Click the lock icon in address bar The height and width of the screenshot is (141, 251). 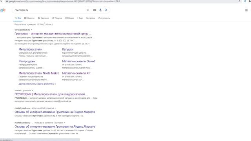(x=7, y=1)
